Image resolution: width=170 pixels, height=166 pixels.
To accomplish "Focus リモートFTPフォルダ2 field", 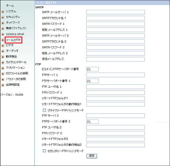I will click(115, 139).
